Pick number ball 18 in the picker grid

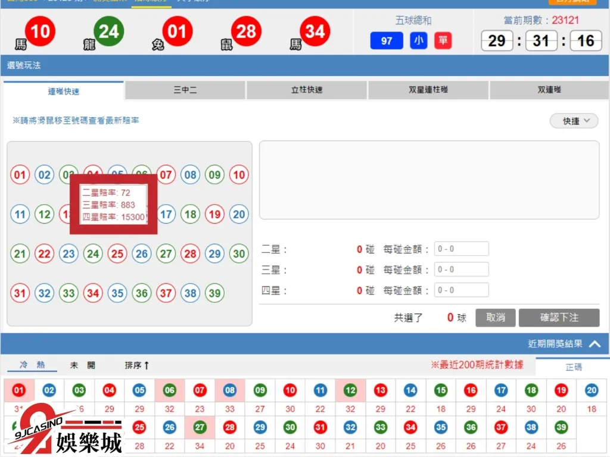pyautogui.click(x=190, y=214)
